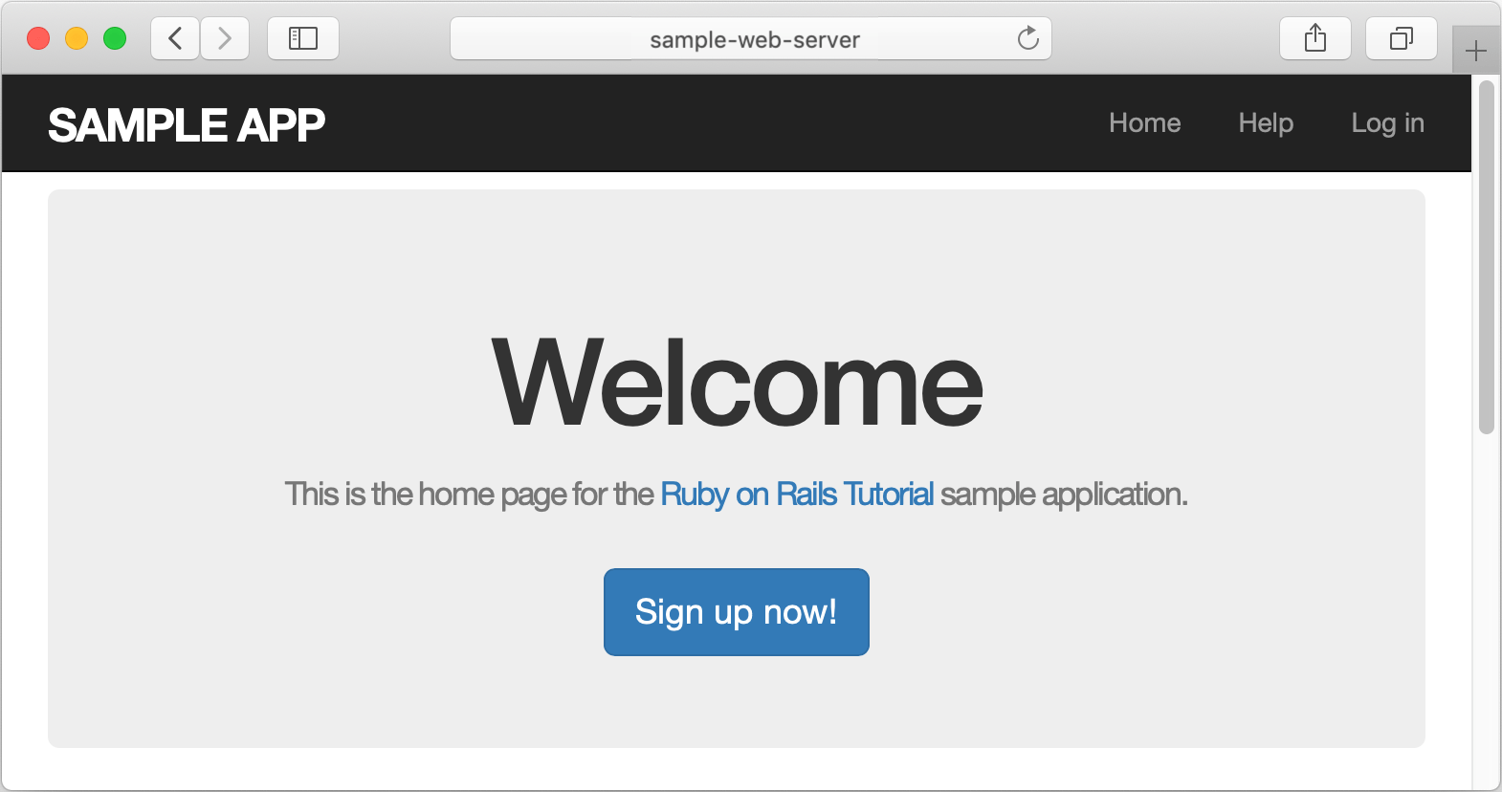The width and height of the screenshot is (1502, 792).
Task: Open a new tab with plus button
Action: point(1476,51)
